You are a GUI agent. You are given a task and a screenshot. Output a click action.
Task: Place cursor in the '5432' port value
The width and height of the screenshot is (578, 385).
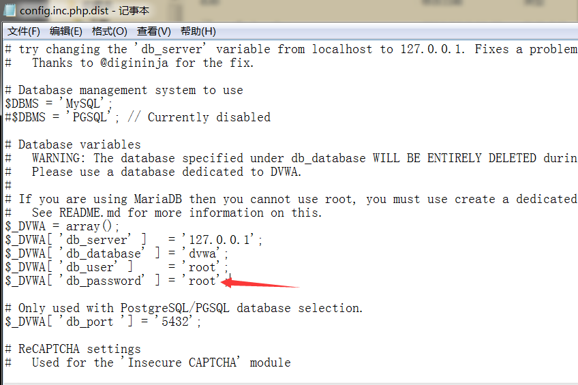coord(178,322)
